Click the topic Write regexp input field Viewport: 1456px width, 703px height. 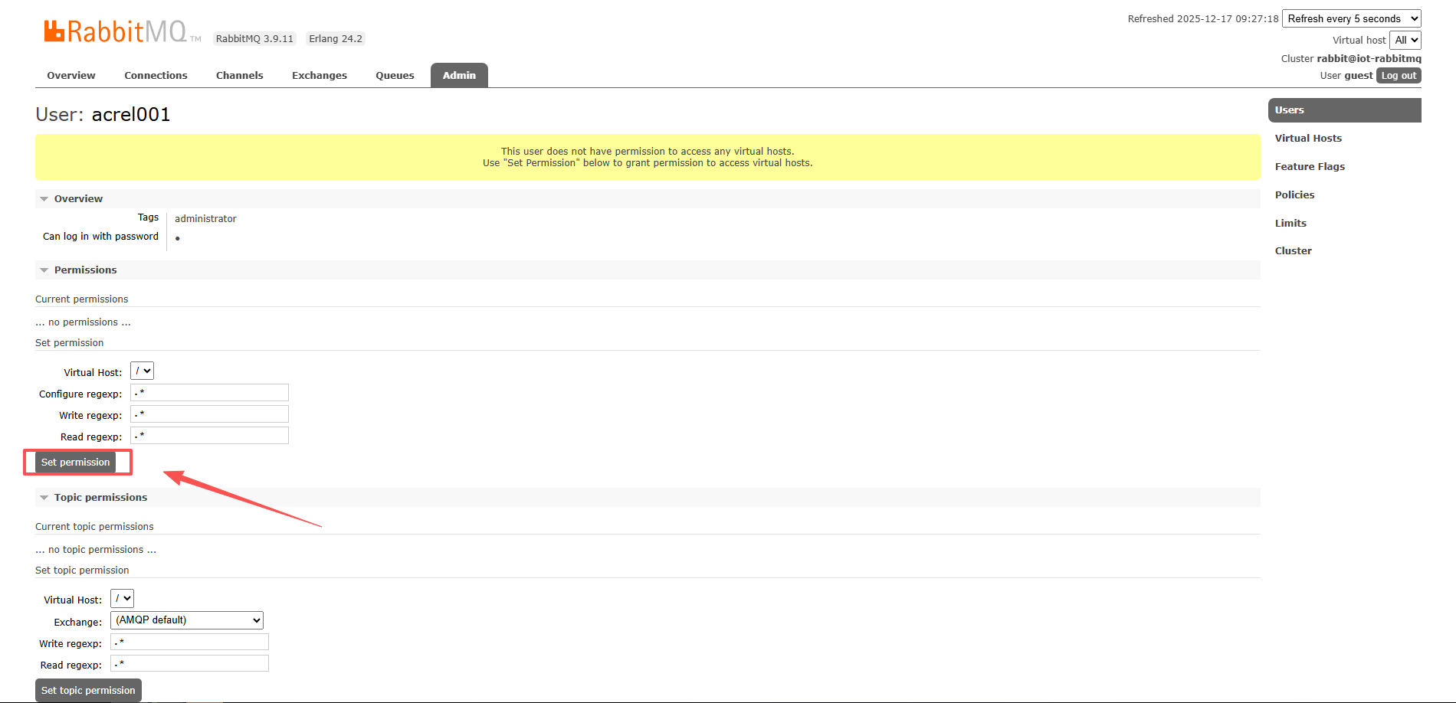tap(189, 643)
